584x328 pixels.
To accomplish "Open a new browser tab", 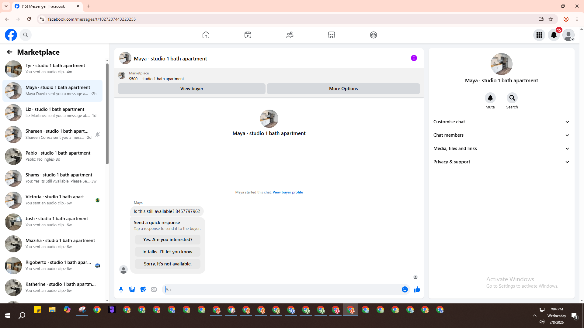I will (x=89, y=6).
